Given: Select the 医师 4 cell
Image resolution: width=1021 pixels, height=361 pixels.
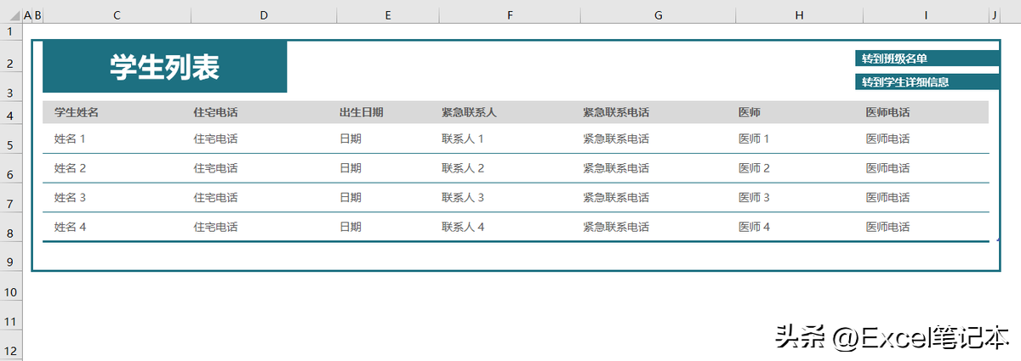Looking at the screenshot, I should click(799, 227).
